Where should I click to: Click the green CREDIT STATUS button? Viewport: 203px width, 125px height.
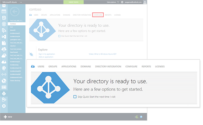(x=74, y=2)
